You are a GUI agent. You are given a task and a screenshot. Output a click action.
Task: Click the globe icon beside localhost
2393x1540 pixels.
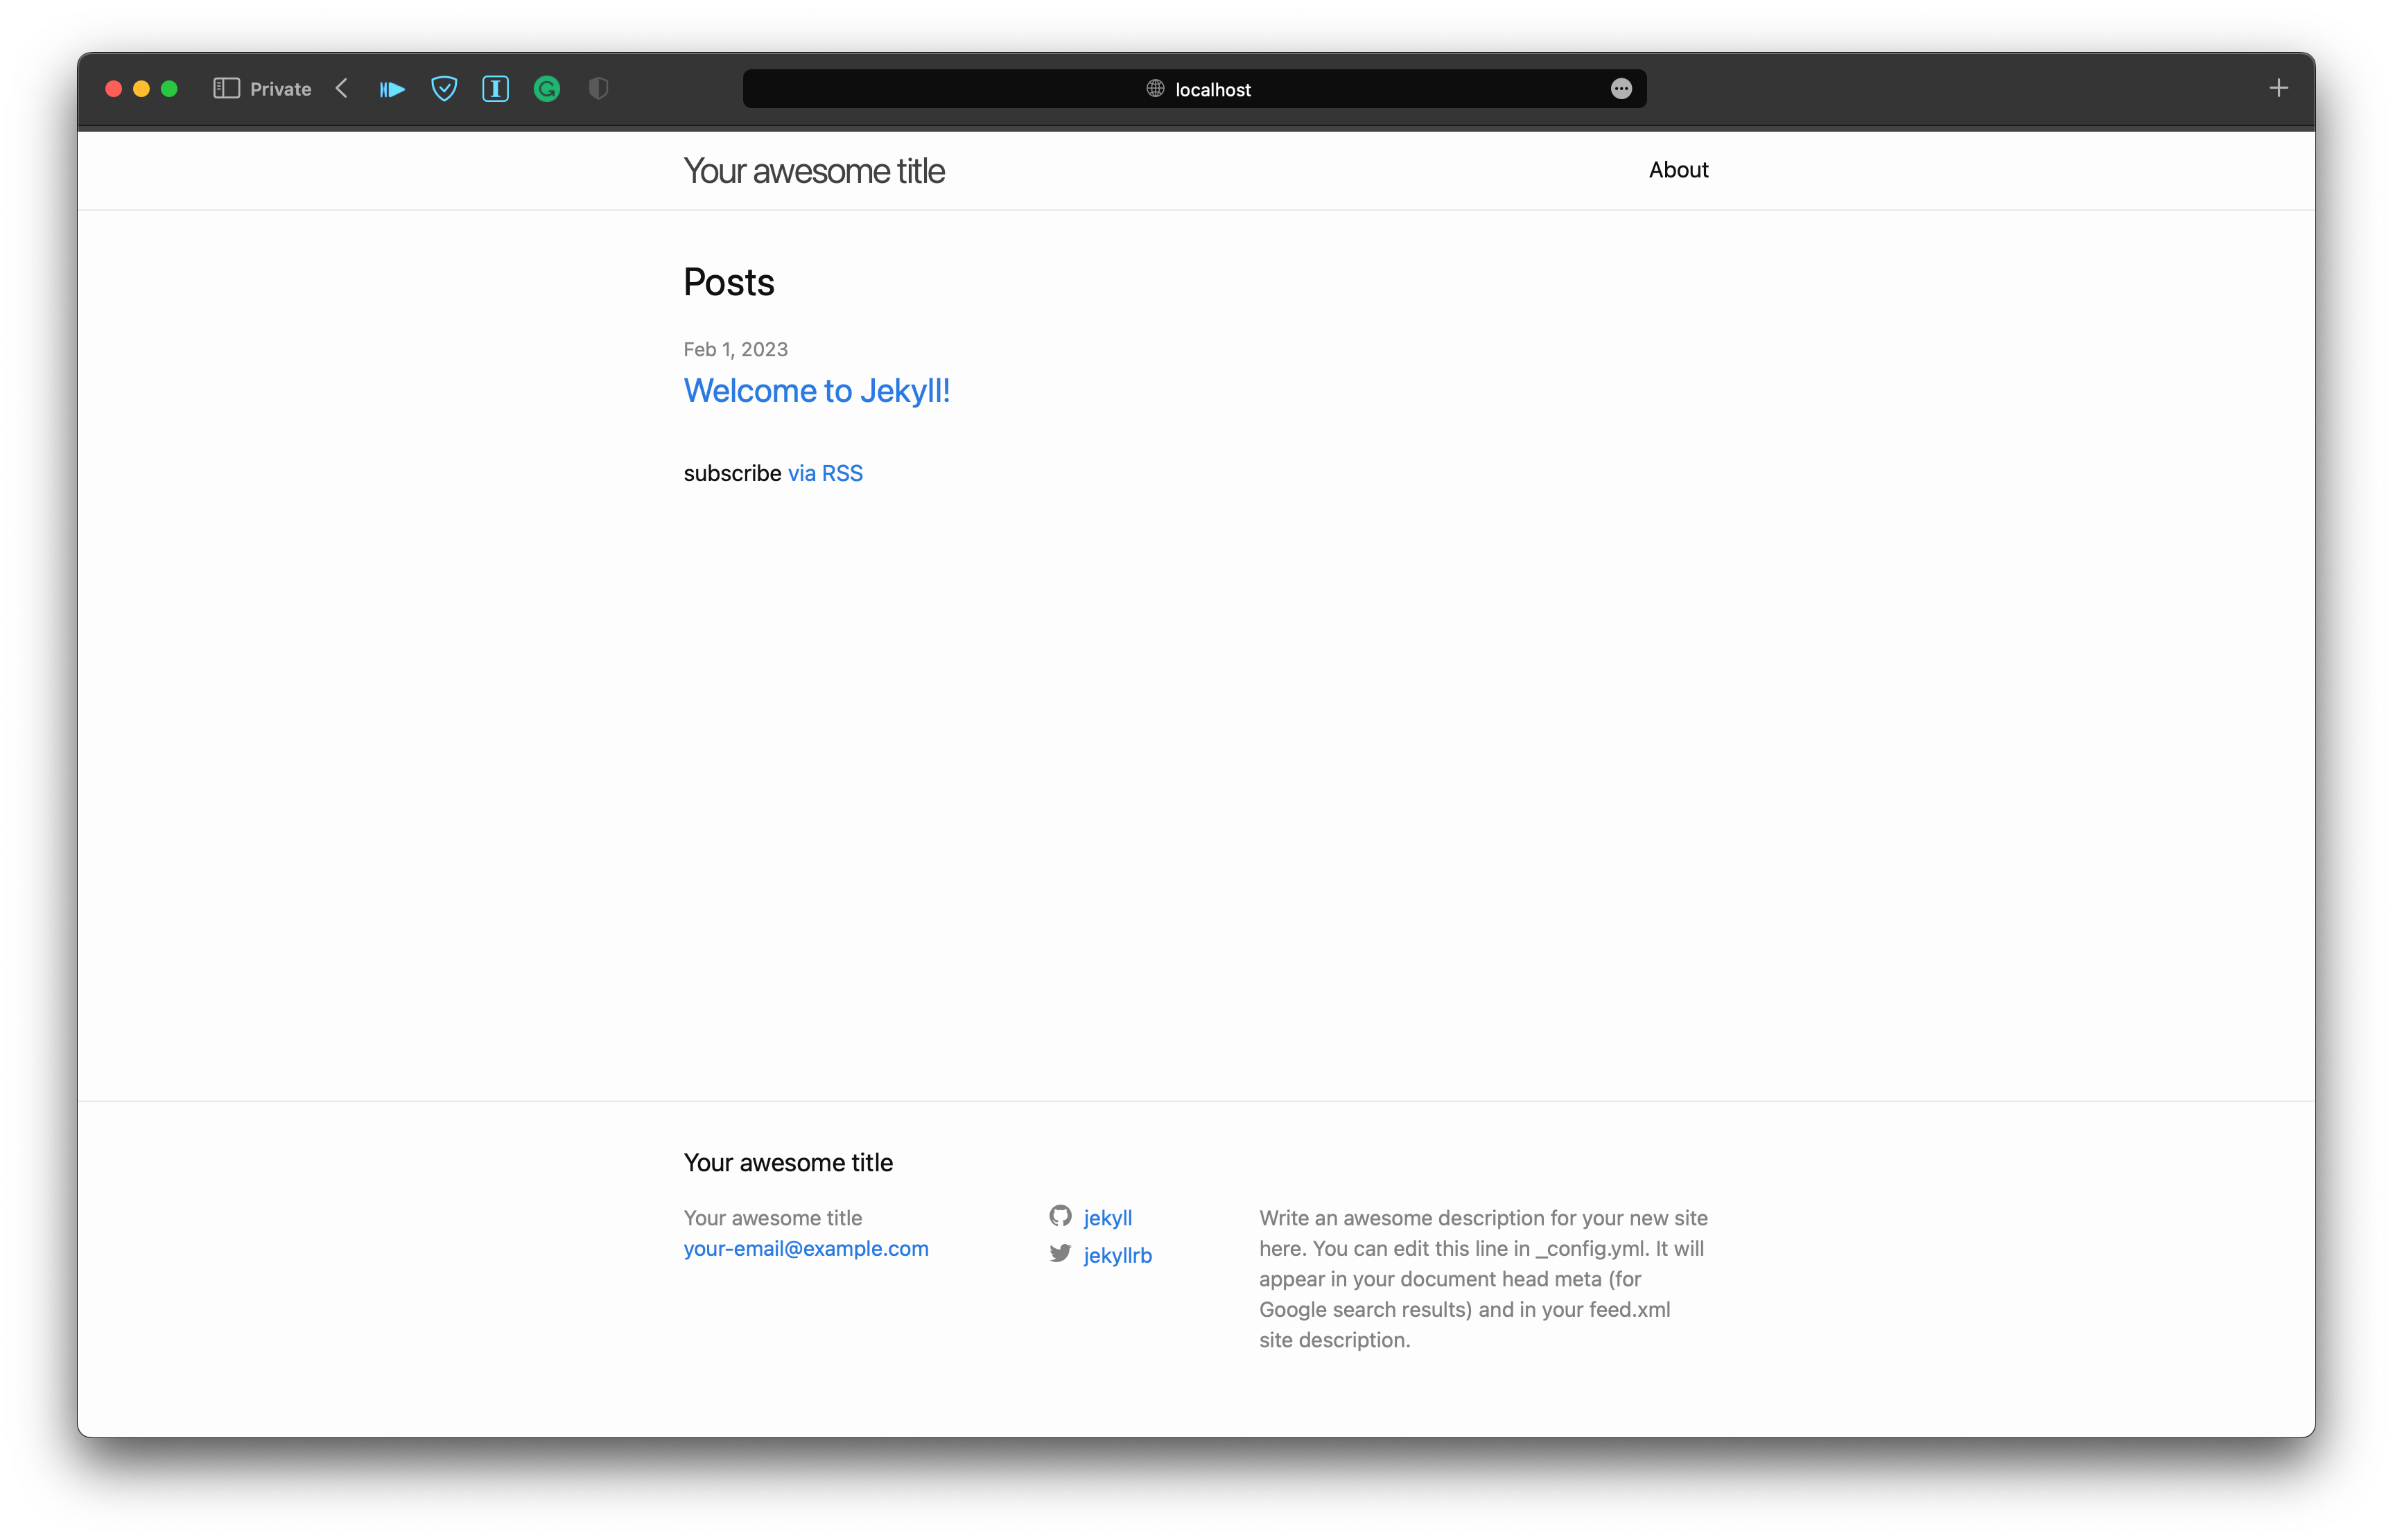[x=1155, y=89]
